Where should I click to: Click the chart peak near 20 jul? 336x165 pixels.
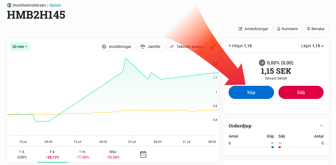click(x=126, y=58)
